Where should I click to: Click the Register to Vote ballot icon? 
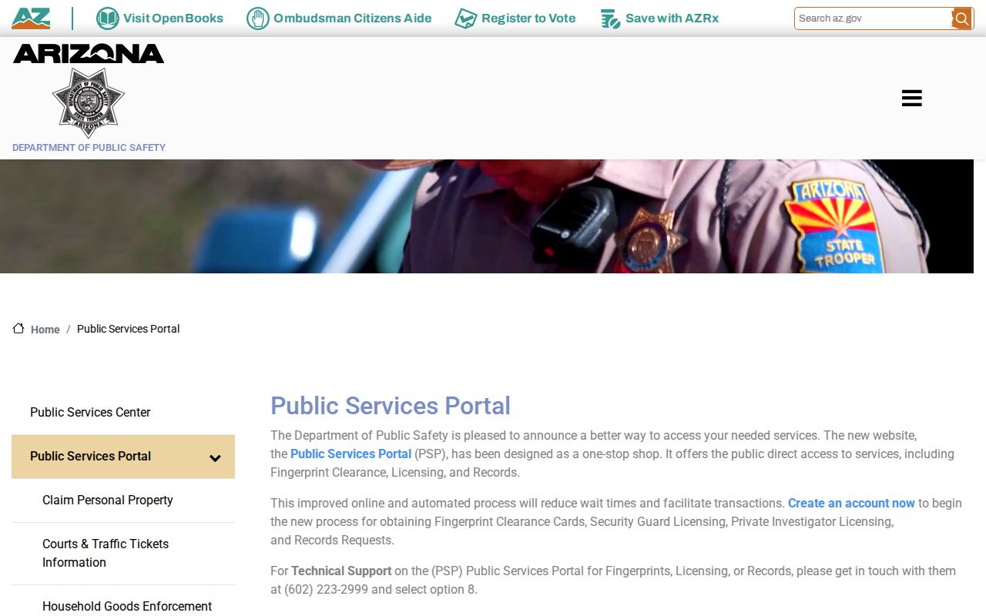[x=465, y=18]
